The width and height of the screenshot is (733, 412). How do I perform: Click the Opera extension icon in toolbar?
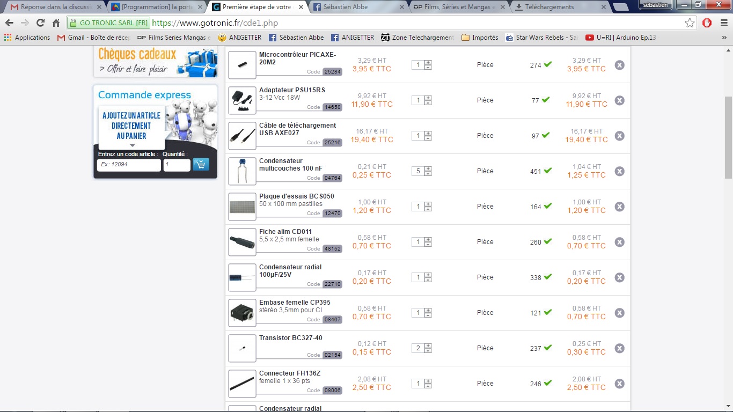click(x=707, y=23)
